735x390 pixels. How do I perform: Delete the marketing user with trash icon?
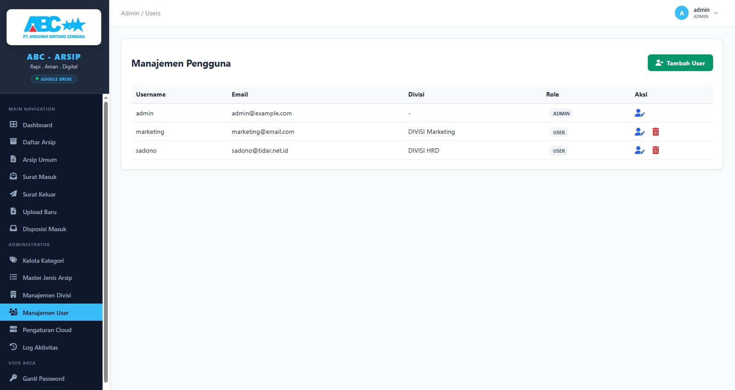click(x=656, y=132)
